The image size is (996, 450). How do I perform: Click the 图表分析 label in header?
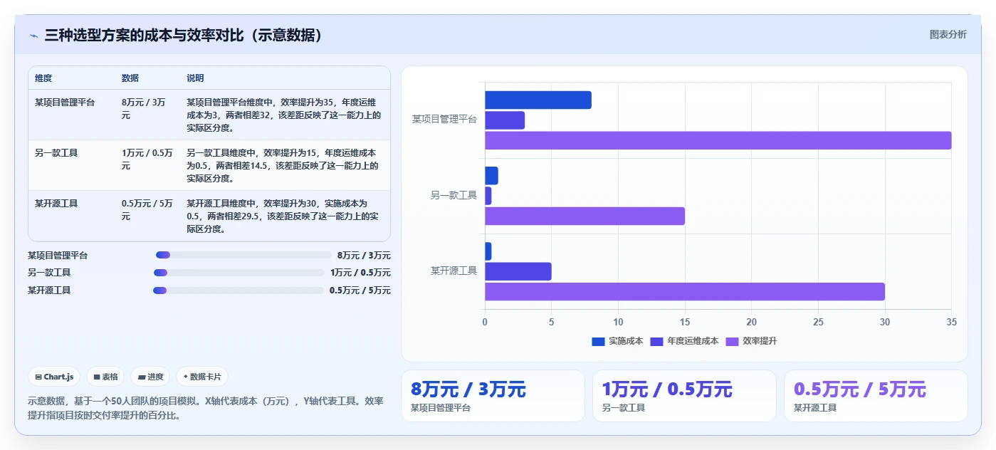click(x=948, y=34)
